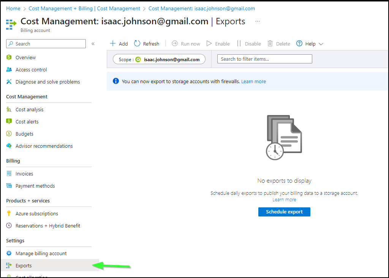Click the Run now arrow icon
This screenshot has height=278, width=389.
tap(175, 44)
